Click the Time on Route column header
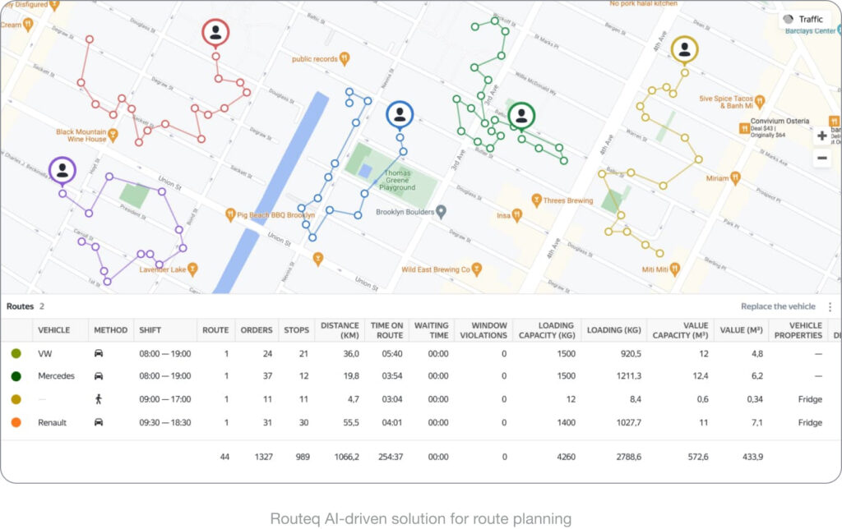Screen dimensions: 842x529 pos(386,330)
